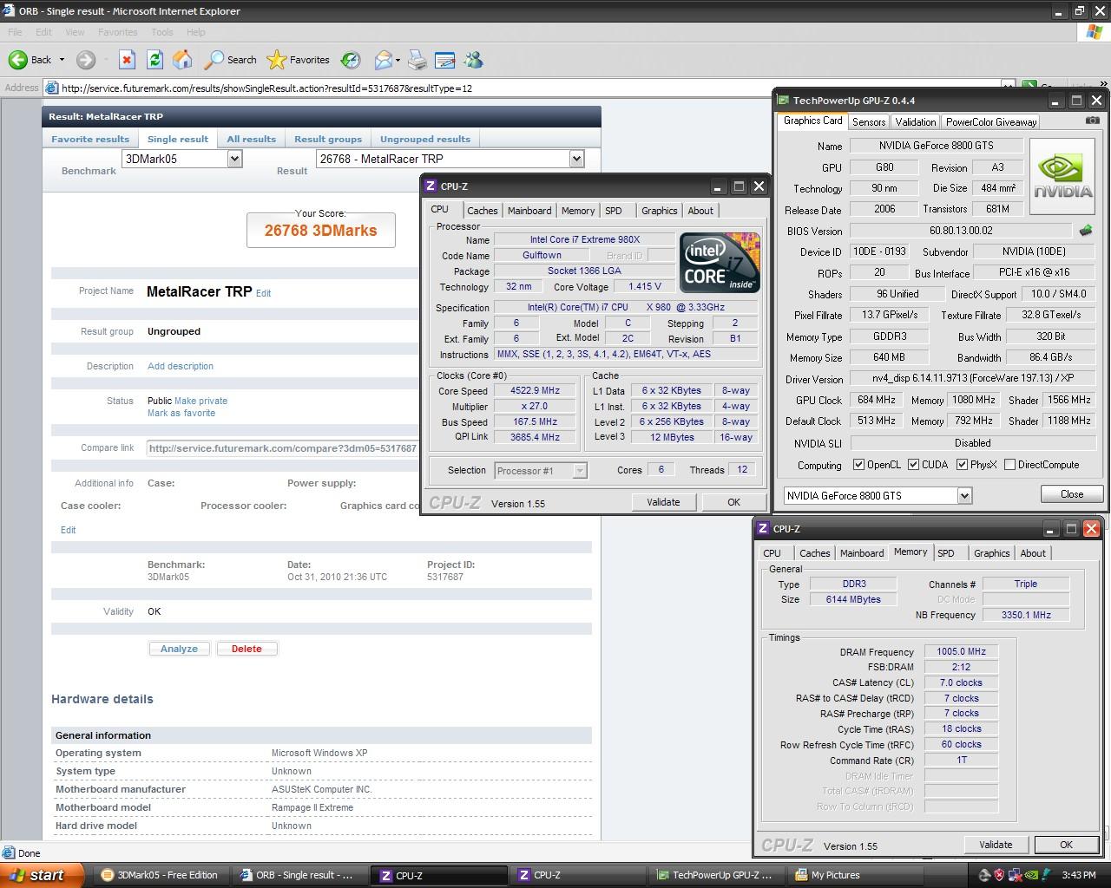The width and height of the screenshot is (1111, 888).
Task: Click the Analyze button
Action: coord(179,649)
